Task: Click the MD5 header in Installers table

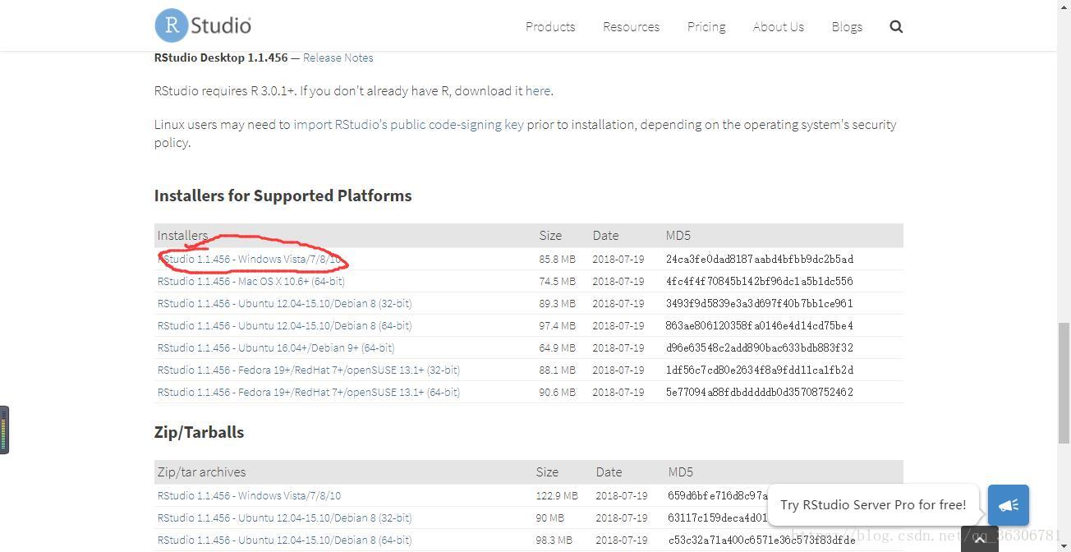Action: tap(678, 235)
